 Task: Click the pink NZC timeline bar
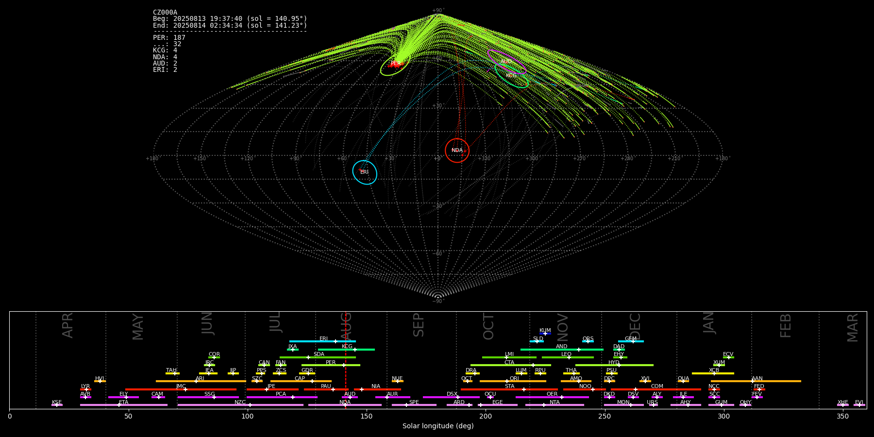click(x=240, y=404)
